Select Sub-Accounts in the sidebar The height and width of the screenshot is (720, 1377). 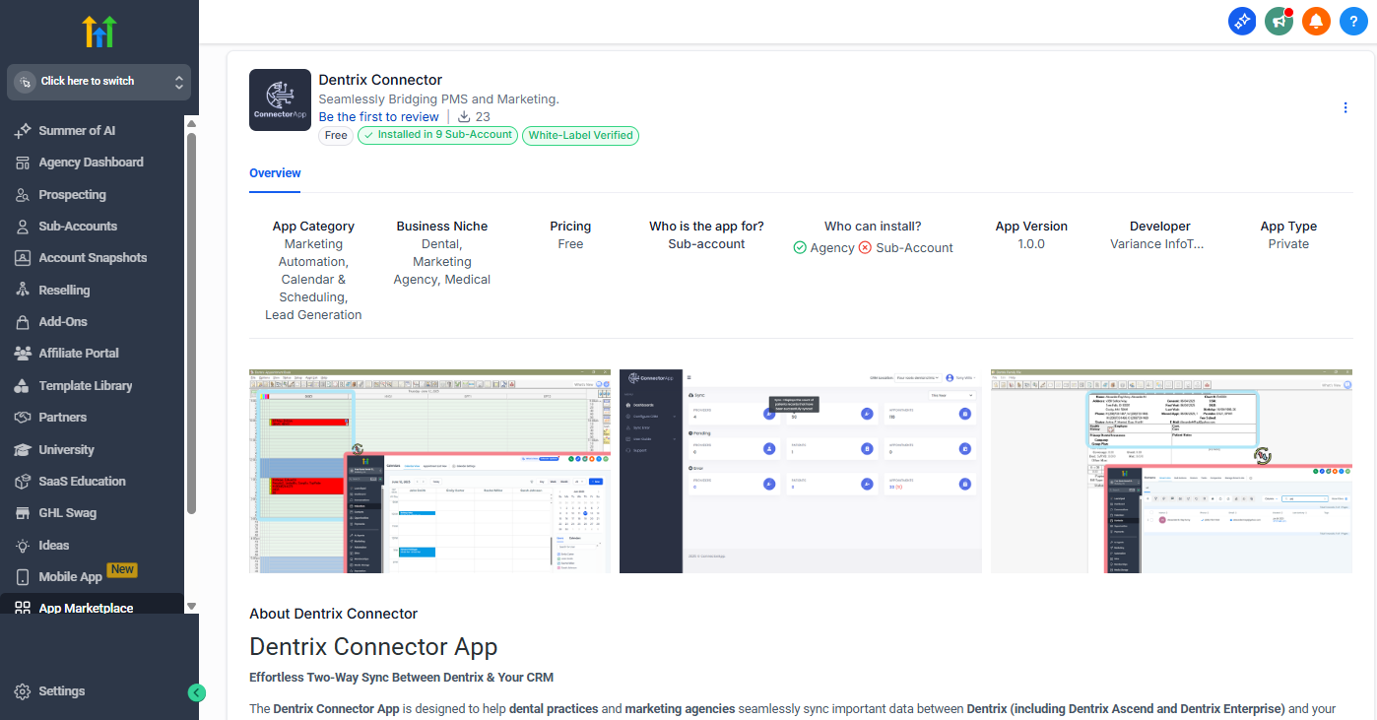pos(78,226)
